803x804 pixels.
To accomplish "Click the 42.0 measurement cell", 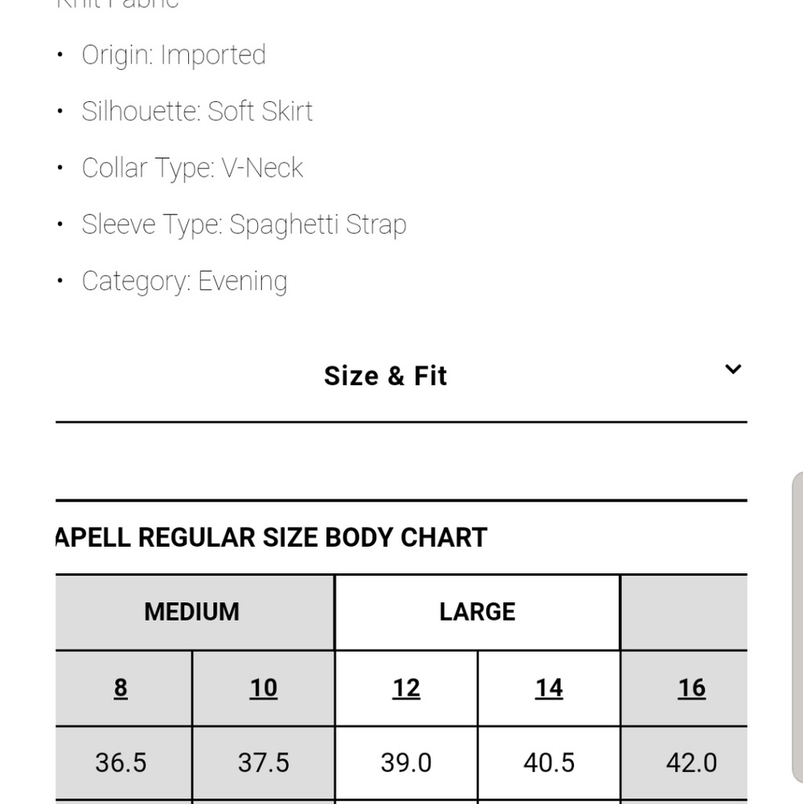I will 691,762.
